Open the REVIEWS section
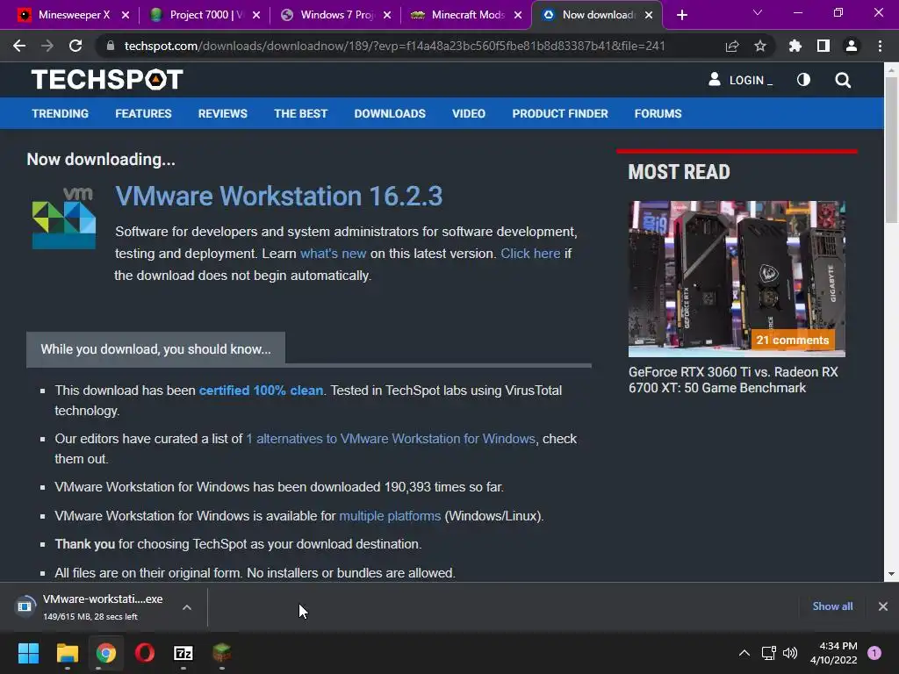This screenshot has width=899, height=674. 222,113
